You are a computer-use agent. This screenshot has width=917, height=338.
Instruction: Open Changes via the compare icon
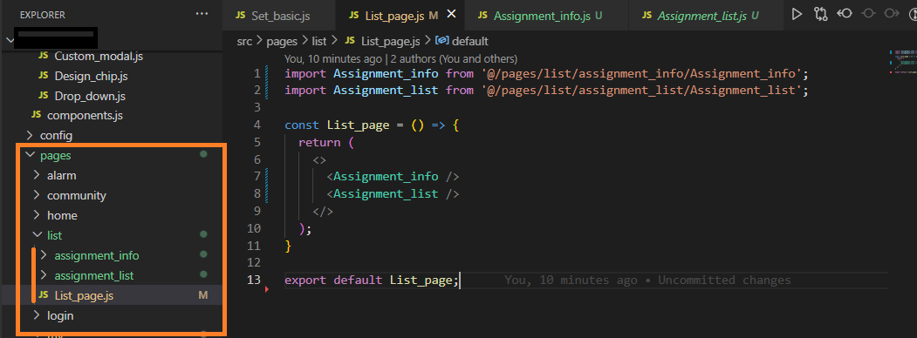click(x=820, y=14)
